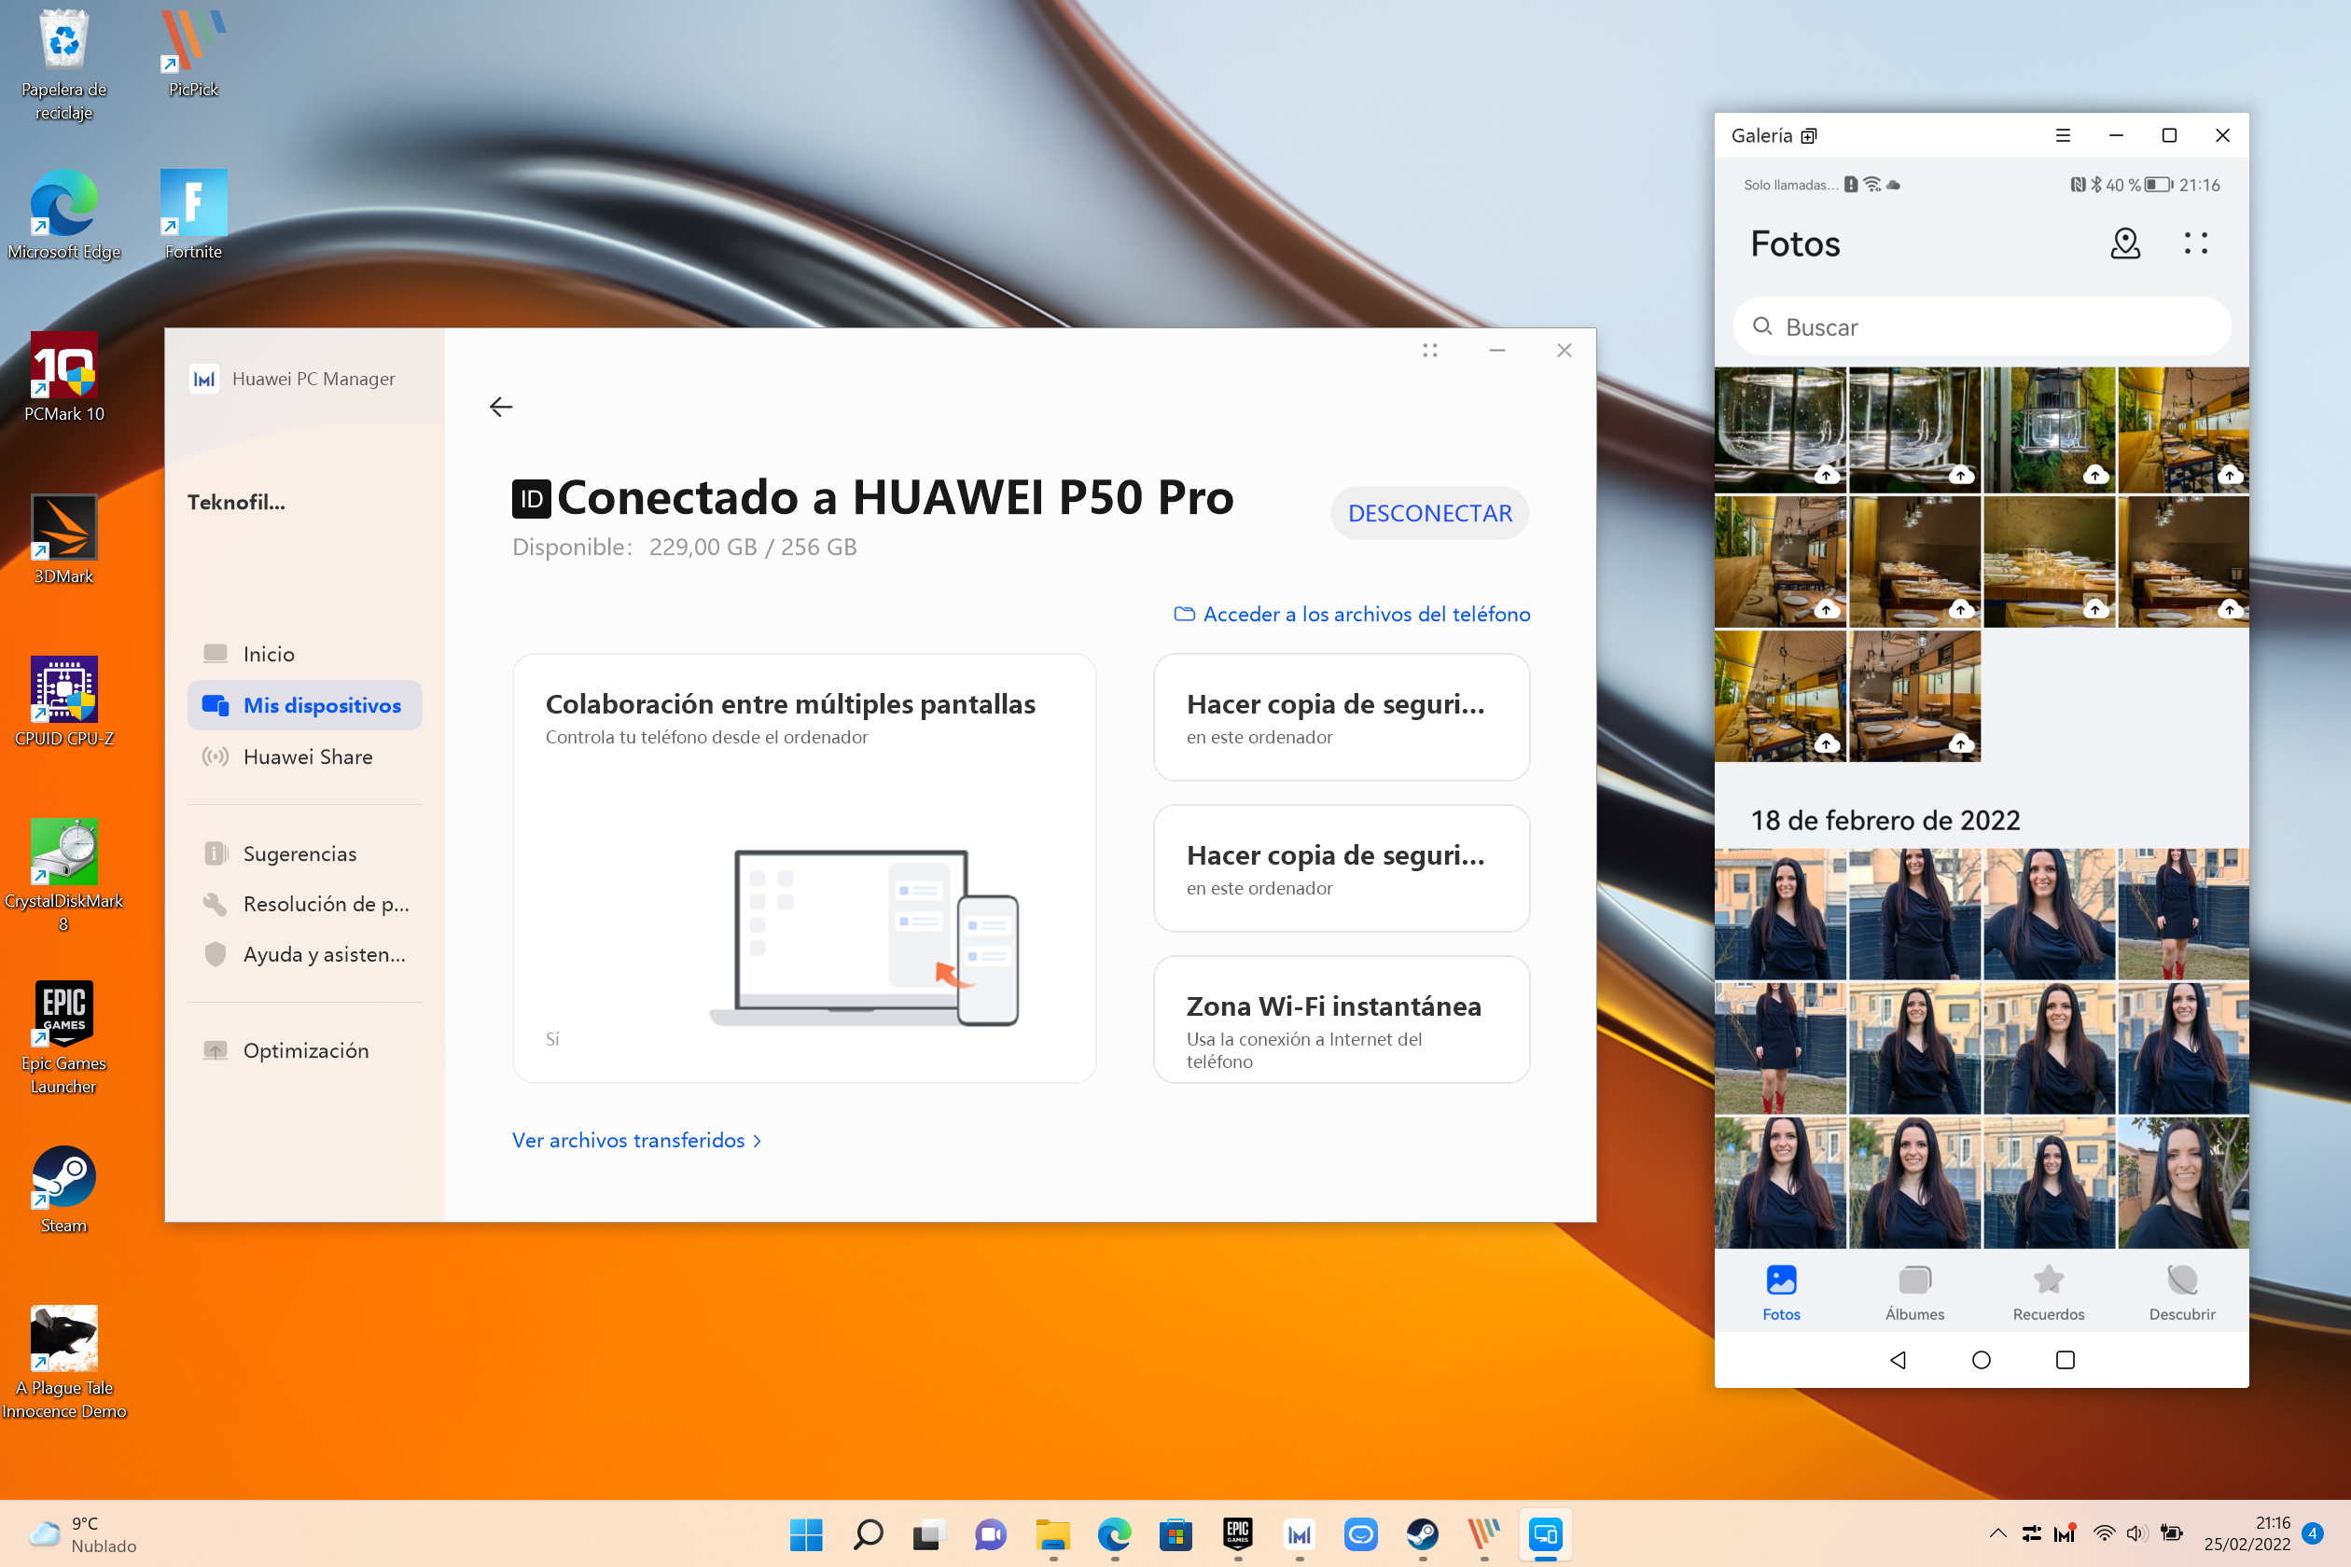The width and height of the screenshot is (2351, 1567).
Task: Open Colaboración entre múltiples pantallas card
Action: click(803, 867)
